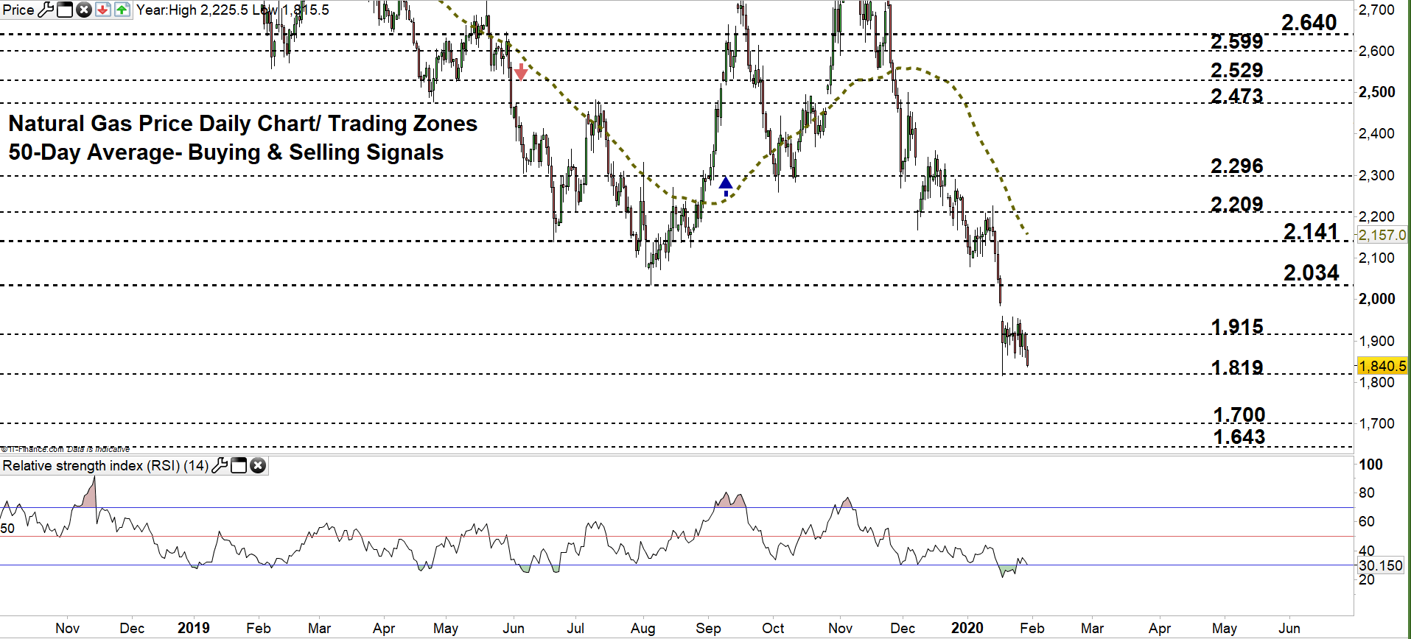The width and height of the screenshot is (1411, 639).
Task: Select the 1.819 level label
Action: point(1237,367)
